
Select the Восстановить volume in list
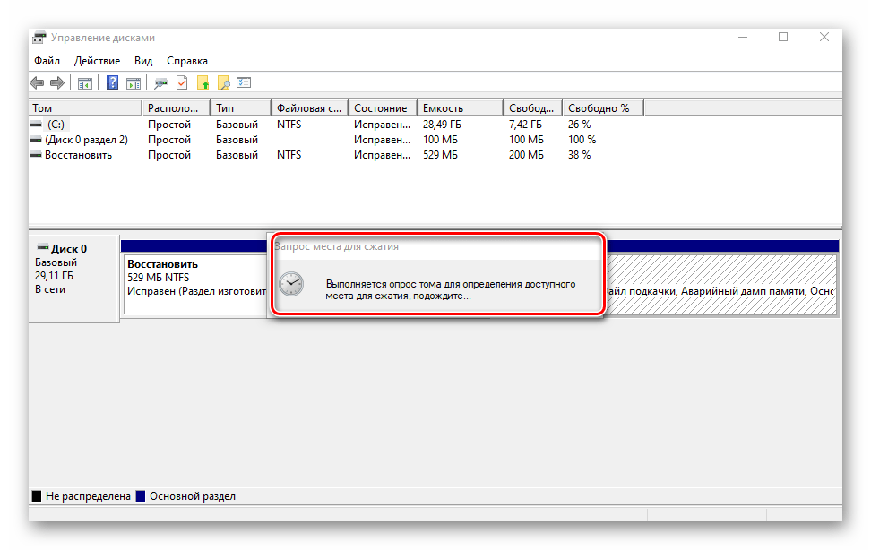coord(78,155)
